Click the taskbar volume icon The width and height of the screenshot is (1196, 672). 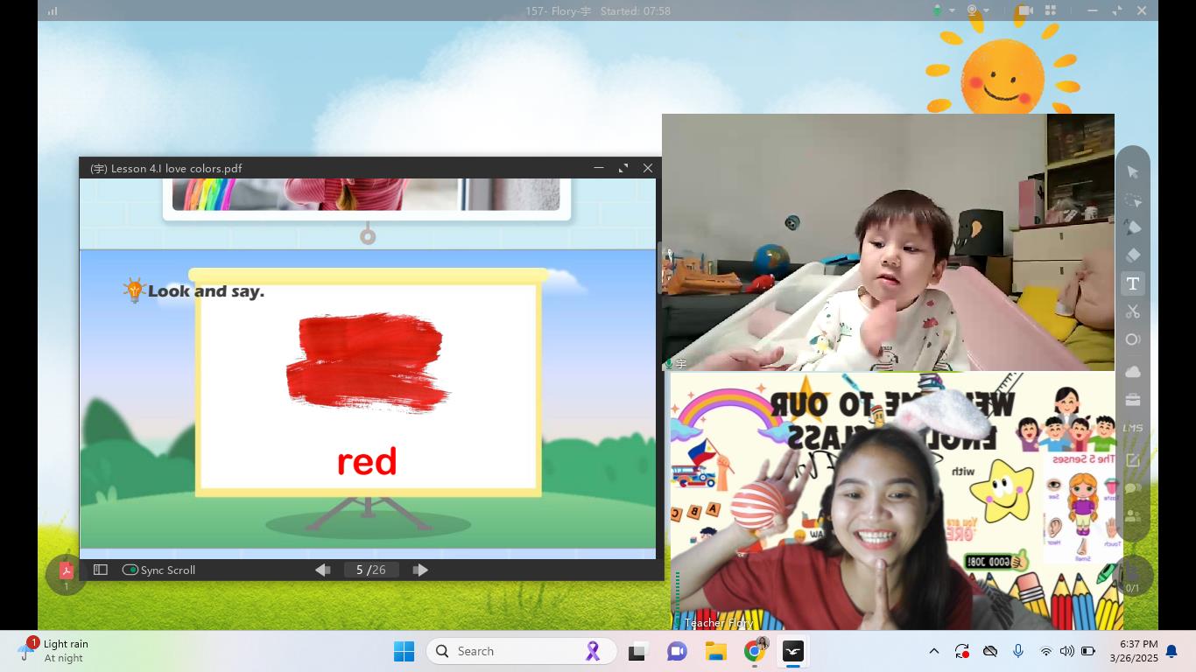pyautogui.click(x=1066, y=651)
